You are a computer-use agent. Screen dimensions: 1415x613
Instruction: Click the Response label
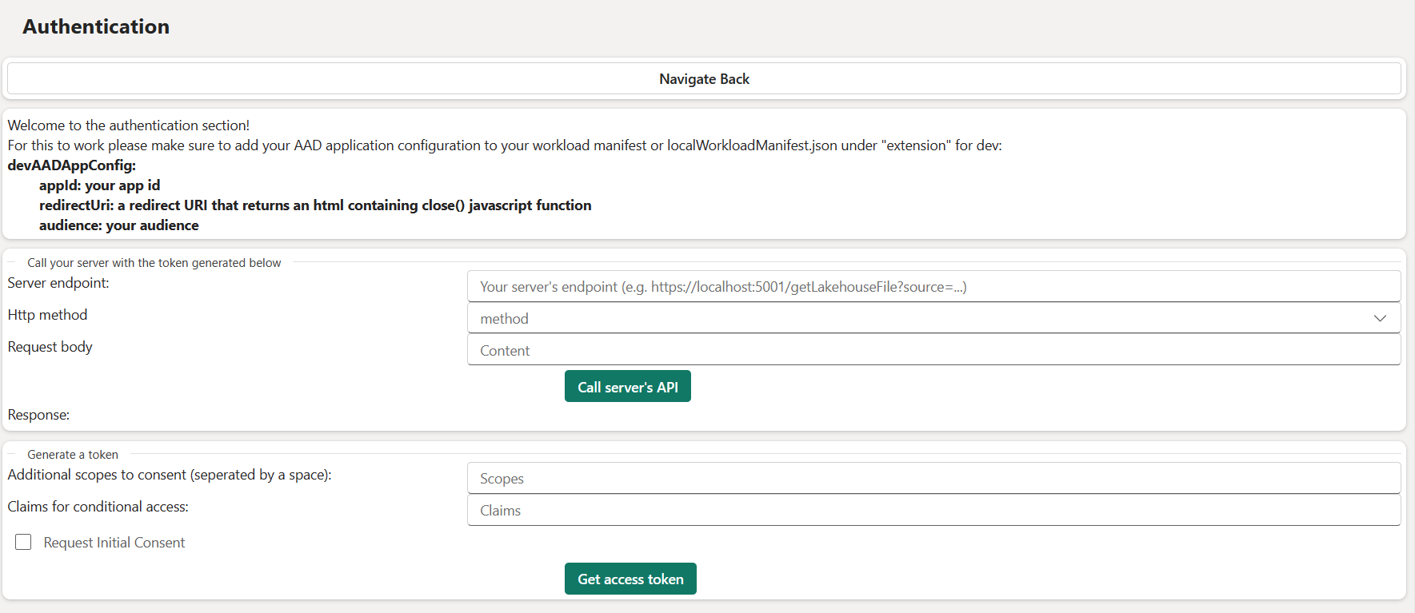(x=38, y=415)
